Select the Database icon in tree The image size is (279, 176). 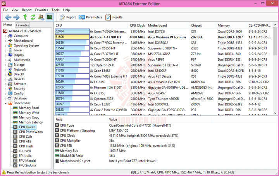tap(10, 98)
